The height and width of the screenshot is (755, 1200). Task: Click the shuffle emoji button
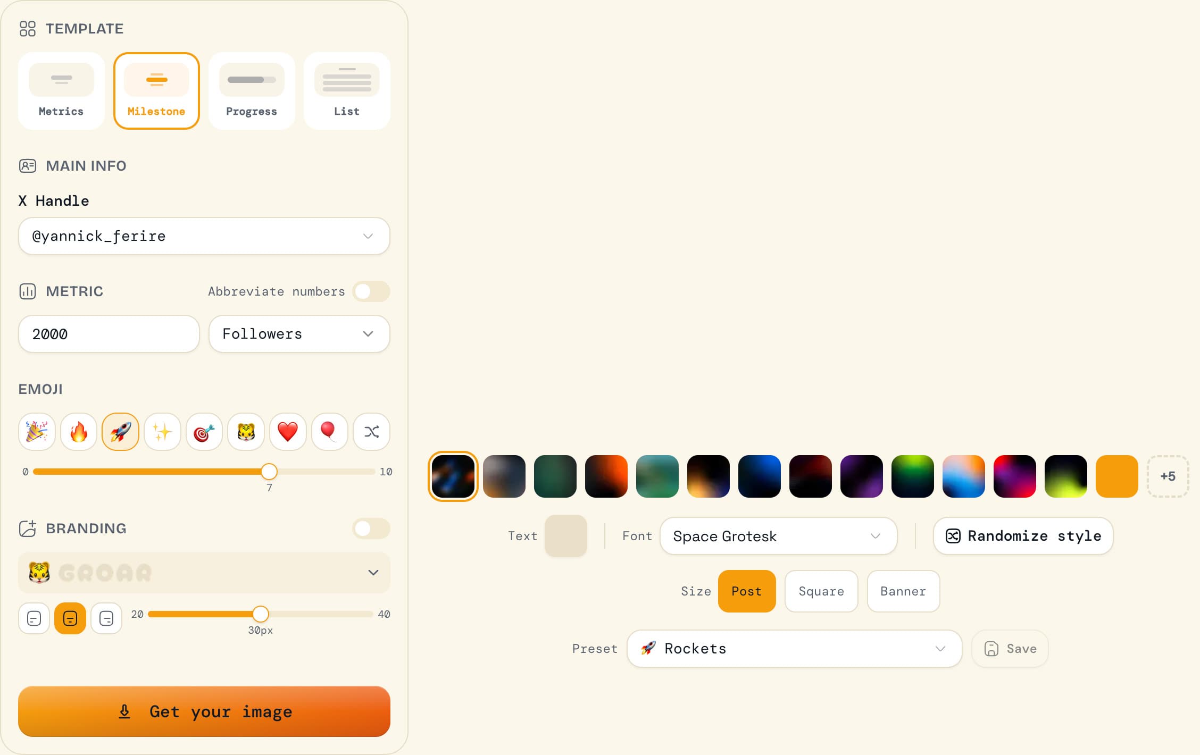coord(371,432)
